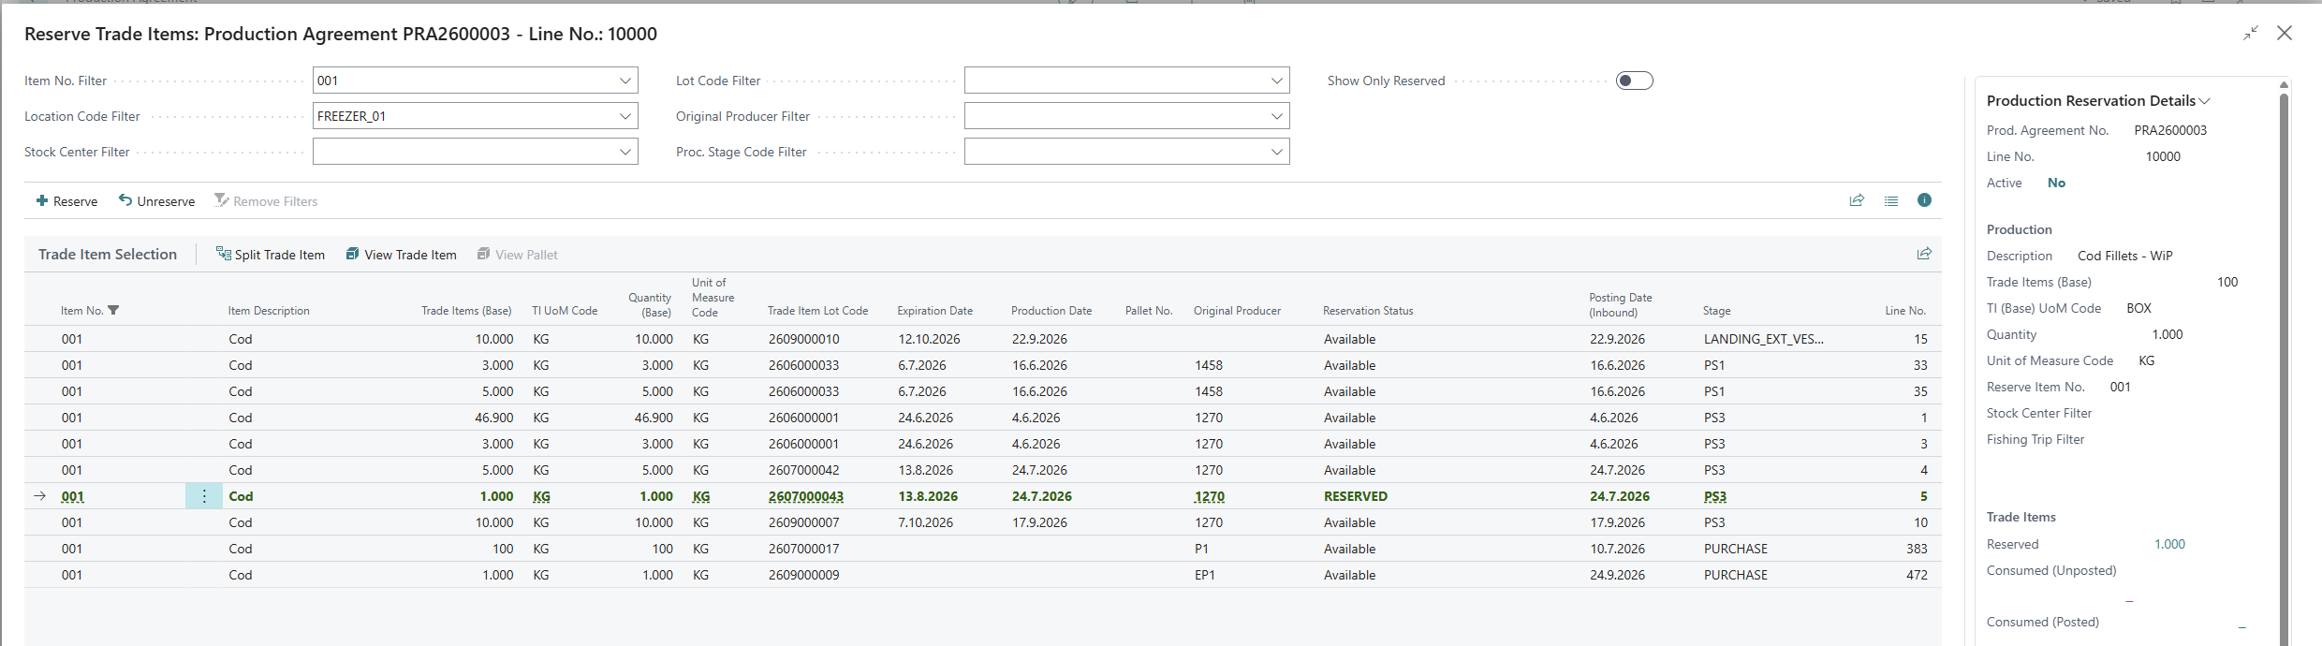This screenshot has width=2322, height=646.
Task: Select the row with lot code 2607000042
Action: pyautogui.click(x=982, y=470)
